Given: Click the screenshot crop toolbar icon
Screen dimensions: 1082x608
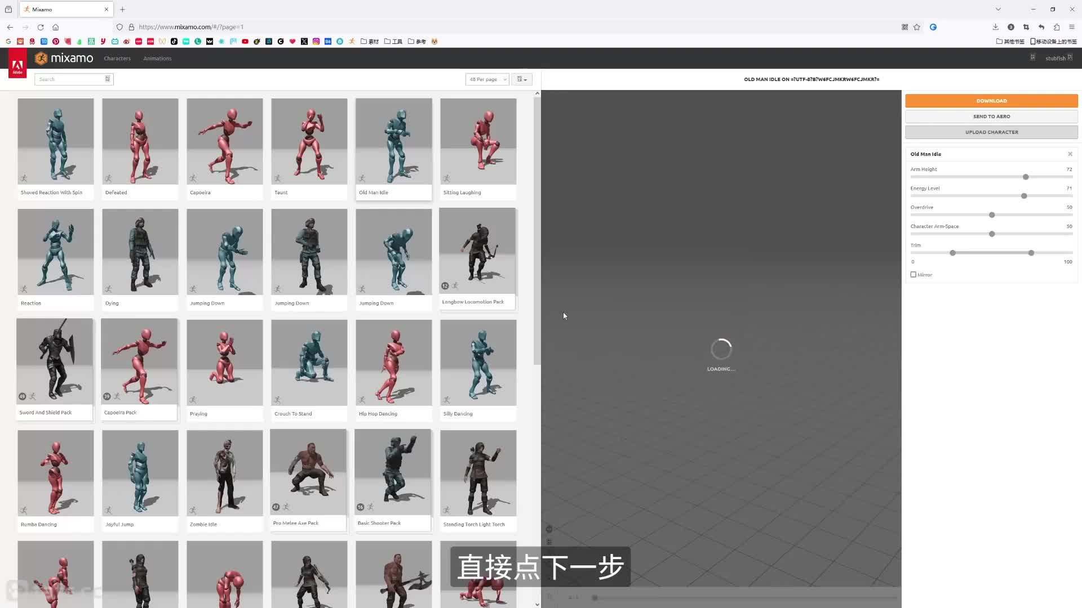Looking at the screenshot, I should click(x=1026, y=27).
